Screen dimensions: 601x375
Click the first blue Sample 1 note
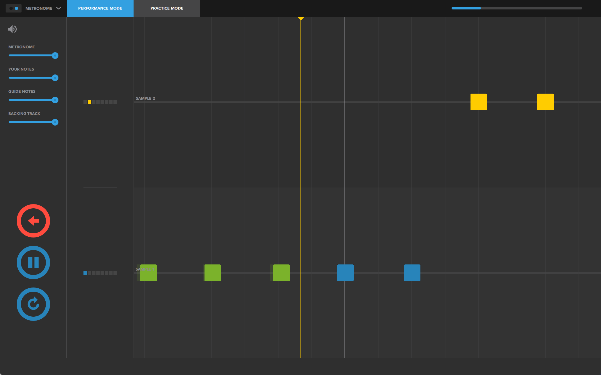345,273
